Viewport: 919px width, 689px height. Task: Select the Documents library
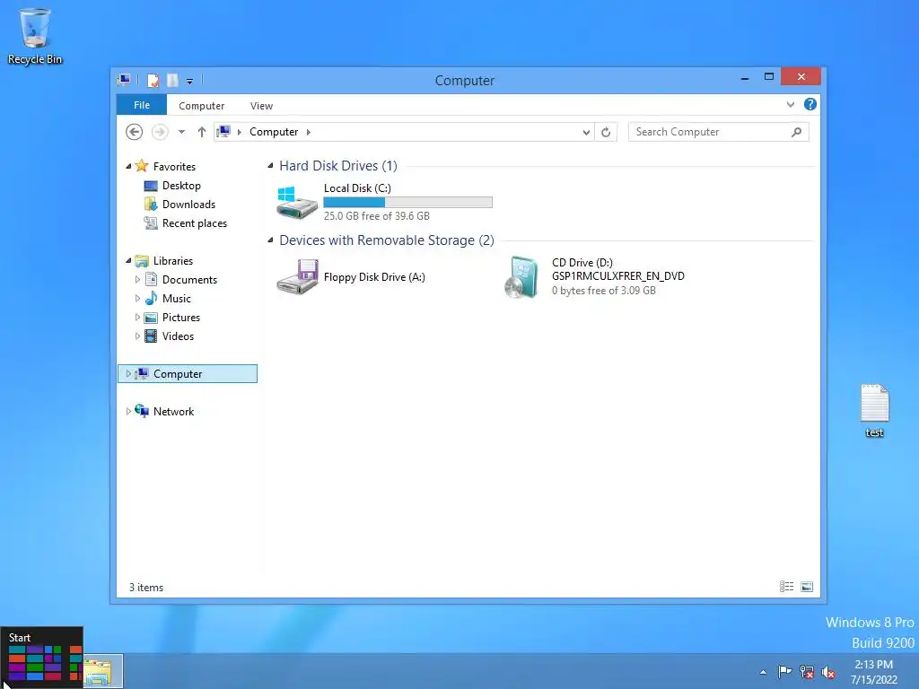tap(189, 280)
